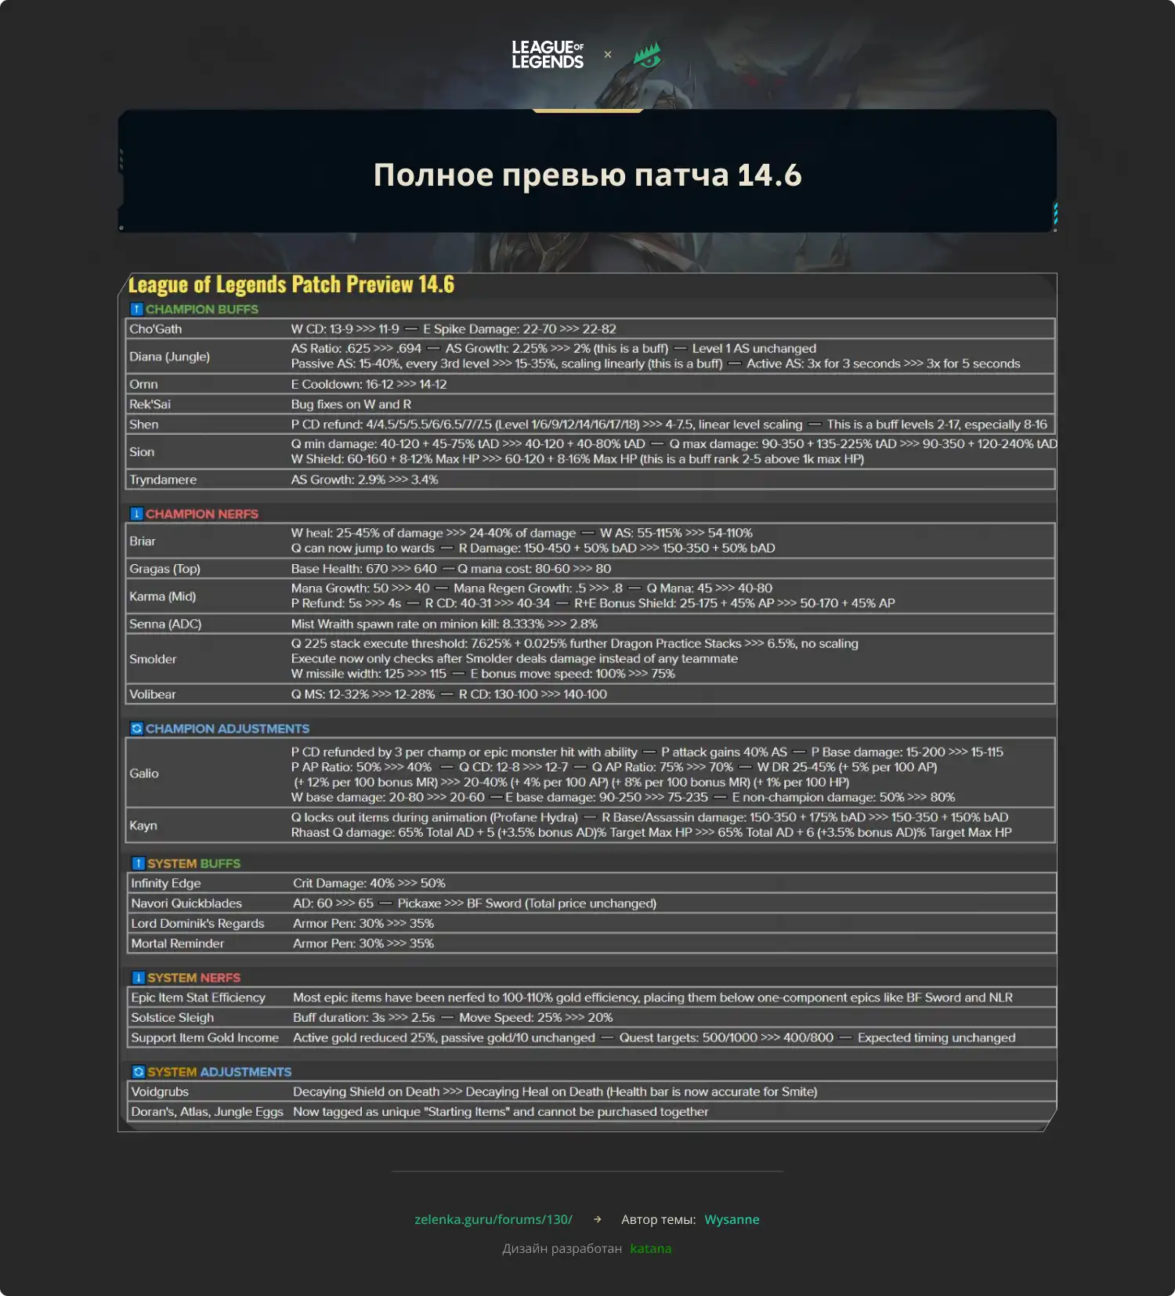Viewport: 1175px width, 1296px height.
Task: Click the League of Legends logo
Action: [x=548, y=55]
